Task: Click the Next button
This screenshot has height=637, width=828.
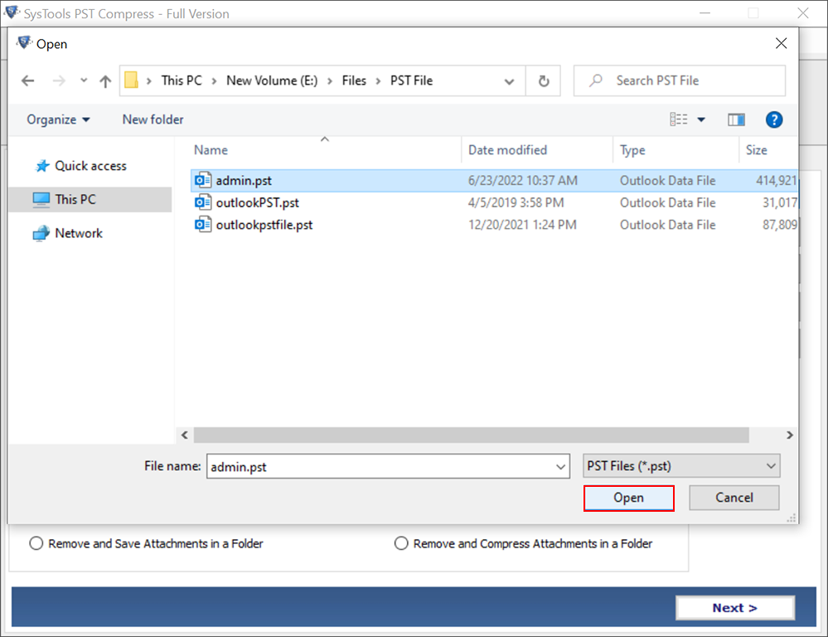Action: (x=734, y=607)
